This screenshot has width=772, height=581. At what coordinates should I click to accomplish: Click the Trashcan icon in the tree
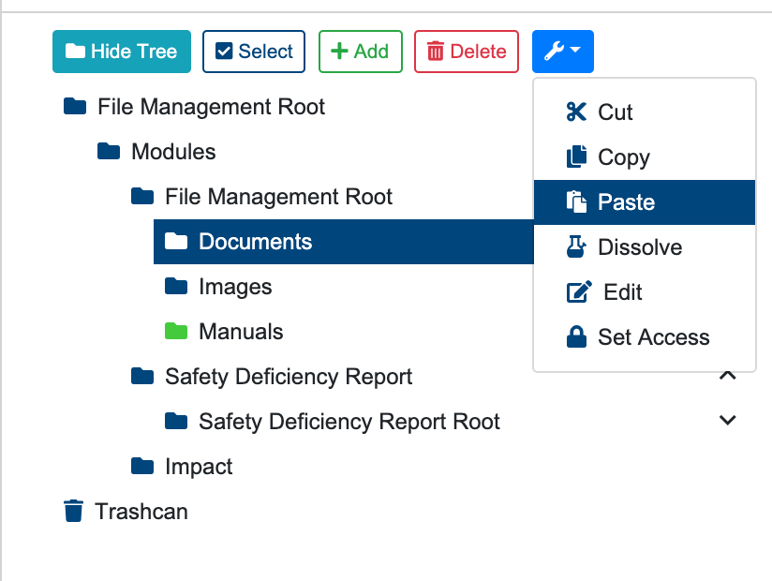pos(73,511)
